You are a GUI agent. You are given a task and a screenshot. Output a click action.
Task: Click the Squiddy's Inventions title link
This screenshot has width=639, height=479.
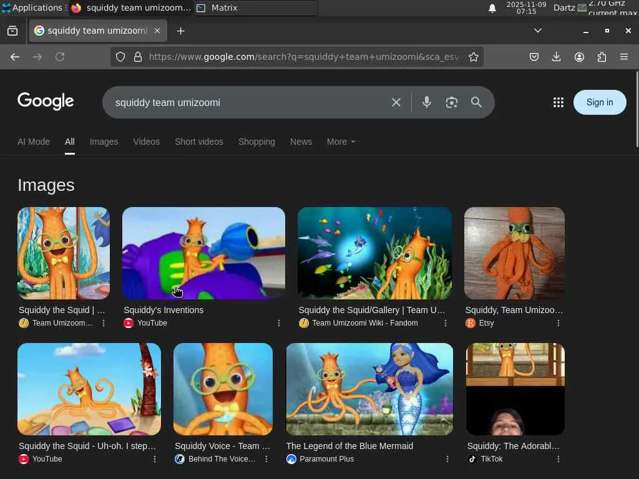[163, 310]
